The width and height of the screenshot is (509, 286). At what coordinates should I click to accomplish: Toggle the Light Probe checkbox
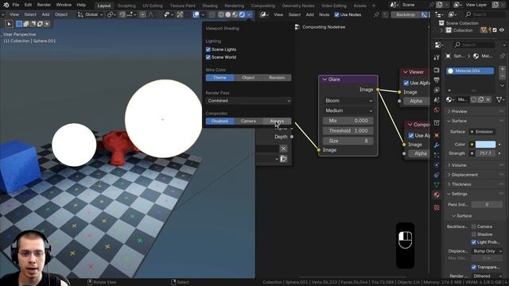pos(474,242)
